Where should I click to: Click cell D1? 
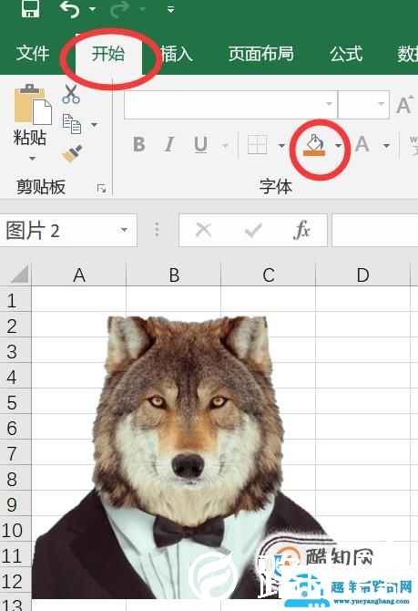(362, 299)
